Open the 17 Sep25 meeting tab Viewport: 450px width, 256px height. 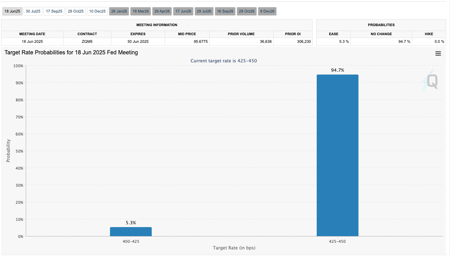coord(54,11)
